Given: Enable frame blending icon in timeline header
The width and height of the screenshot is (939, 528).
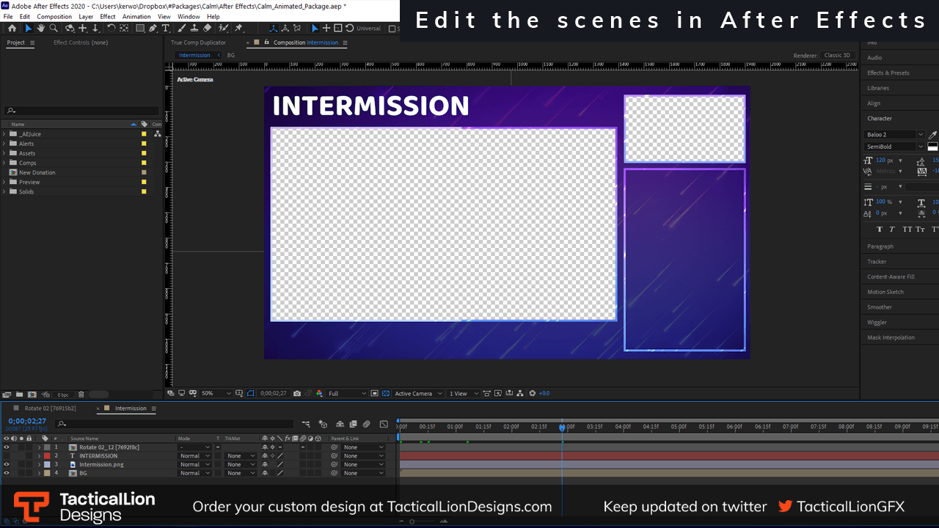Looking at the screenshot, I should [x=354, y=424].
